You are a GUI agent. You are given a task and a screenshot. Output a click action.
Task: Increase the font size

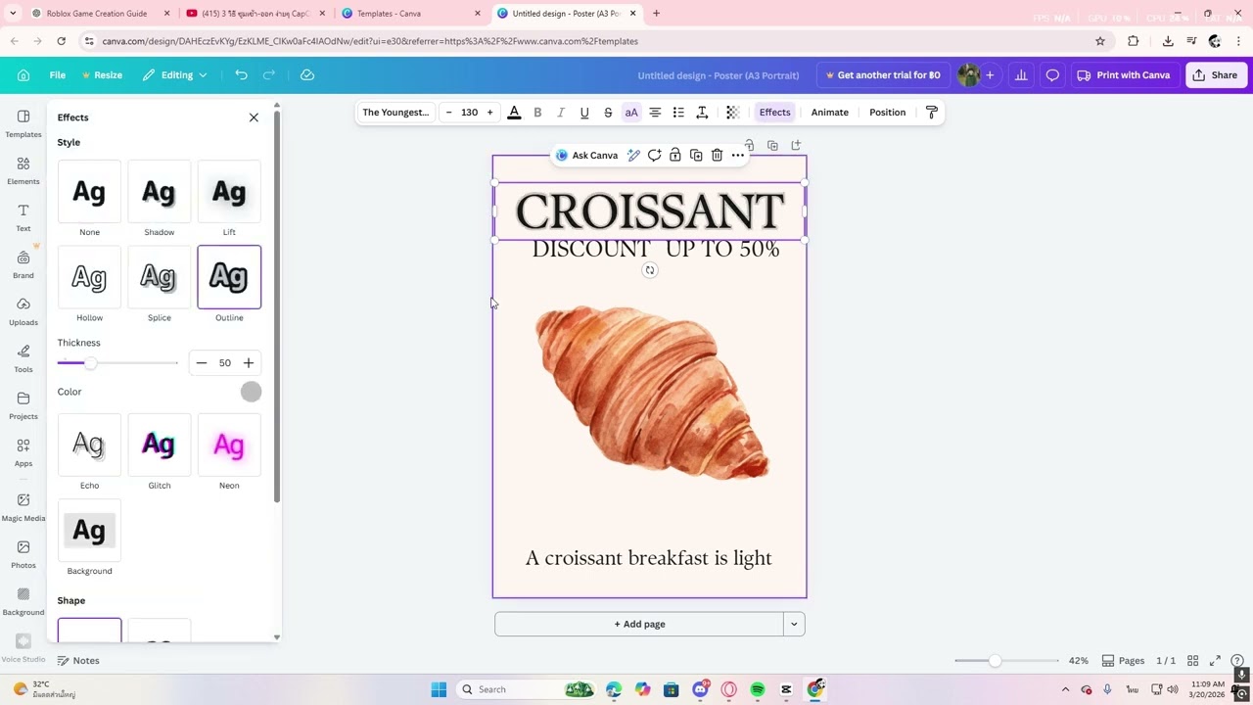(490, 113)
